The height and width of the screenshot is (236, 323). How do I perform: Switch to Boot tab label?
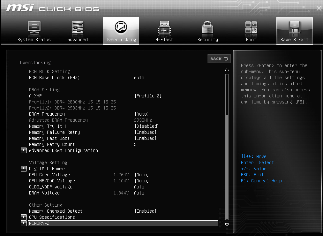click(251, 40)
